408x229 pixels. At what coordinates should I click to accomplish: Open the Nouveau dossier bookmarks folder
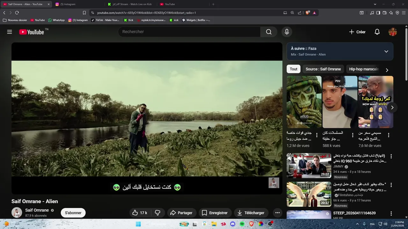coord(15,20)
